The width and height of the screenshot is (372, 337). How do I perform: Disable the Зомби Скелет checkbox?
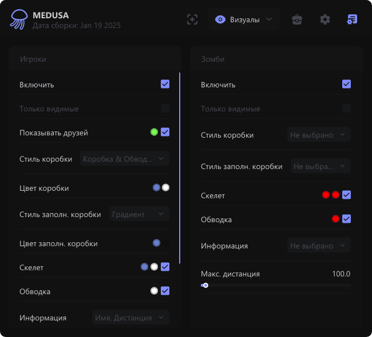(346, 195)
